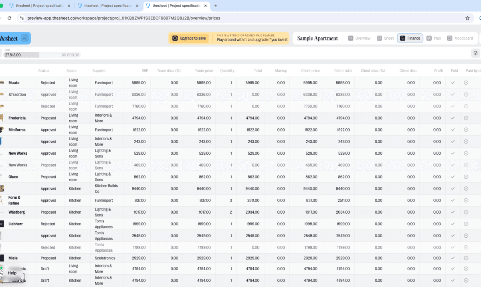Click the Quantity column header
This screenshot has width=481, height=287.
[227, 71]
